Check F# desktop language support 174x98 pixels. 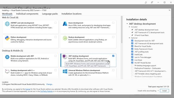pos(132,65)
